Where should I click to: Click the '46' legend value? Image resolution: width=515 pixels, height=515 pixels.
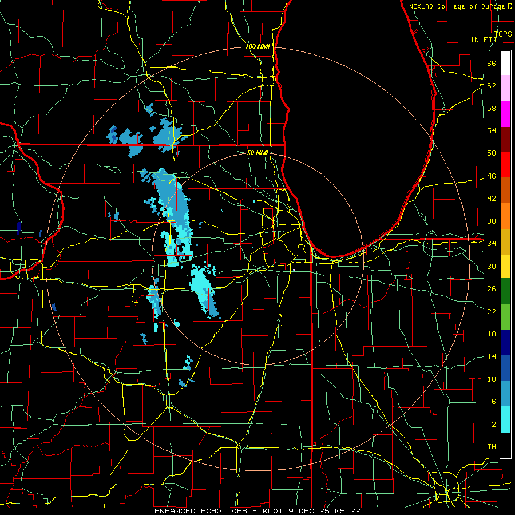pos(492,176)
